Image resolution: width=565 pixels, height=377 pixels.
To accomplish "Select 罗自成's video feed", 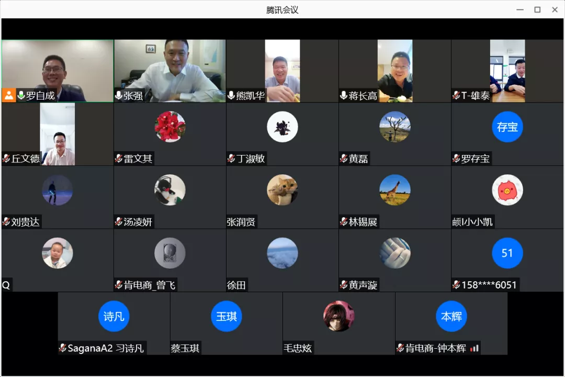I will 58,71.
